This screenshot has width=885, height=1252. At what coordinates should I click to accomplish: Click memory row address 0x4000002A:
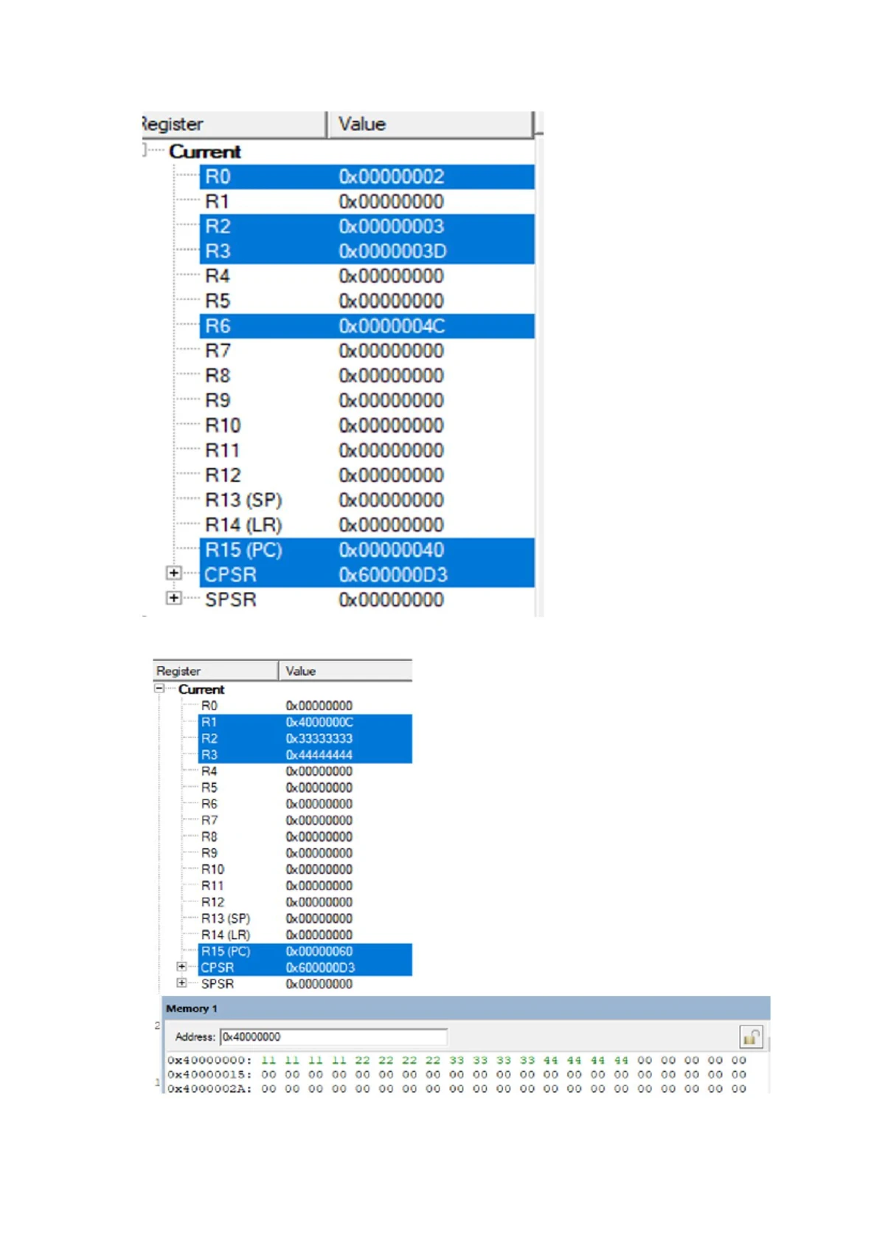[x=209, y=1088]
